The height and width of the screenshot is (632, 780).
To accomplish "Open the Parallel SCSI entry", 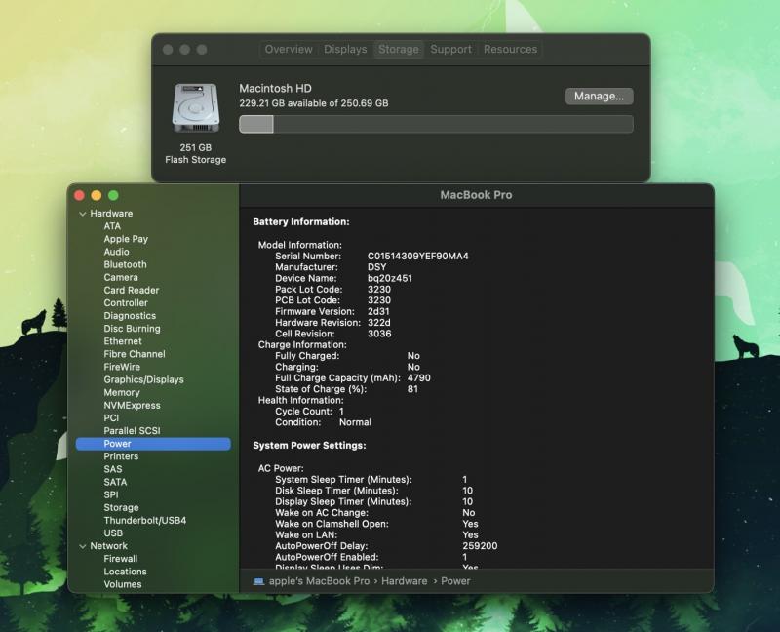I will (133, 431).
